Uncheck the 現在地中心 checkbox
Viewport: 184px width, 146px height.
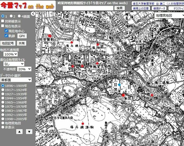(x=6, y=31)
